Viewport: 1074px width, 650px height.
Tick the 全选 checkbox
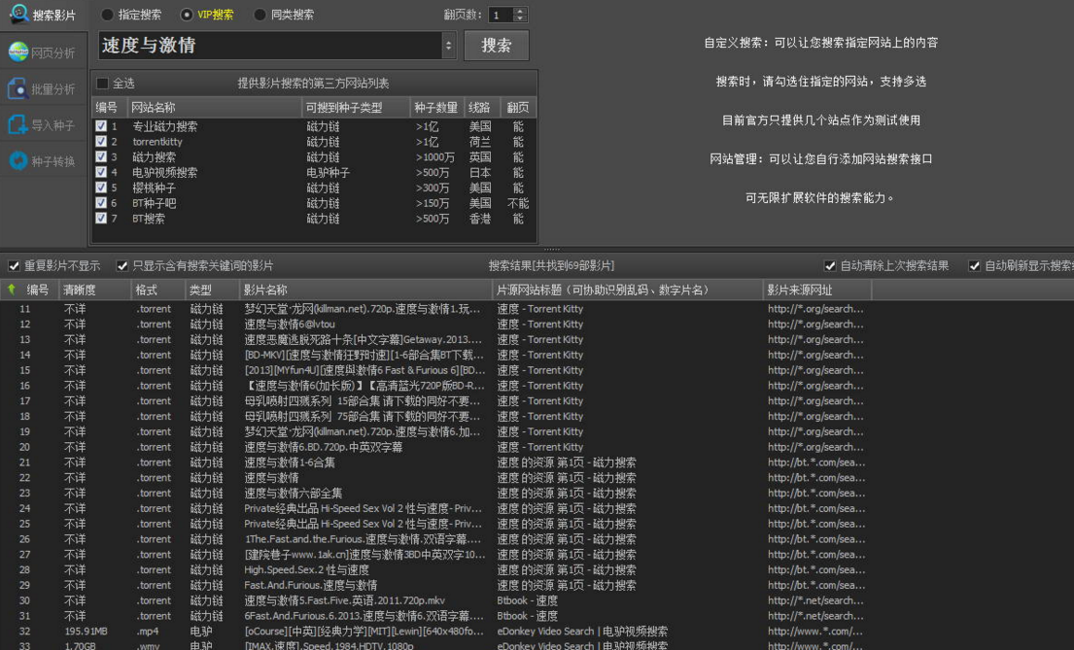tap(103, 84)
